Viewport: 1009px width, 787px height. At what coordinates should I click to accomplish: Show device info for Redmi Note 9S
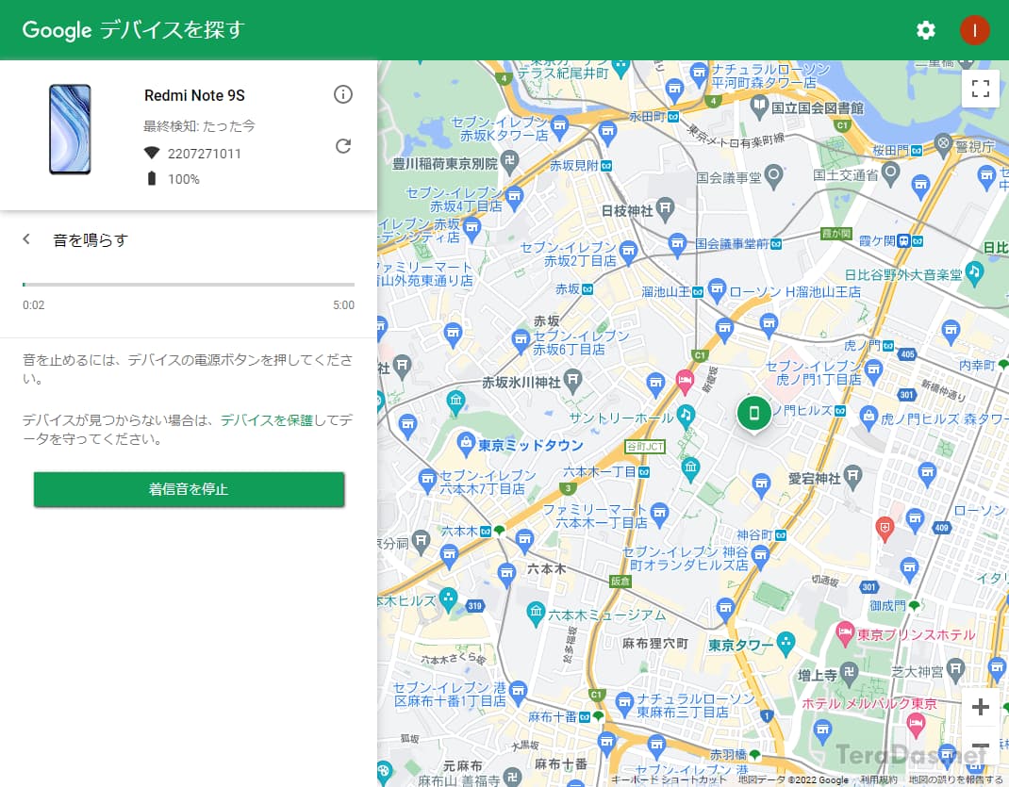(343, 94)
